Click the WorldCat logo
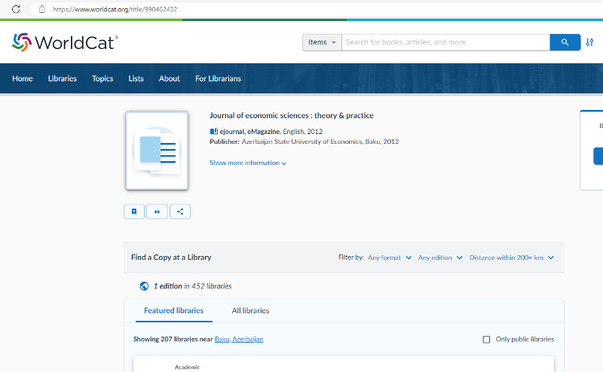603x372 pixels. pyautogui.click(x=65, y=42)
